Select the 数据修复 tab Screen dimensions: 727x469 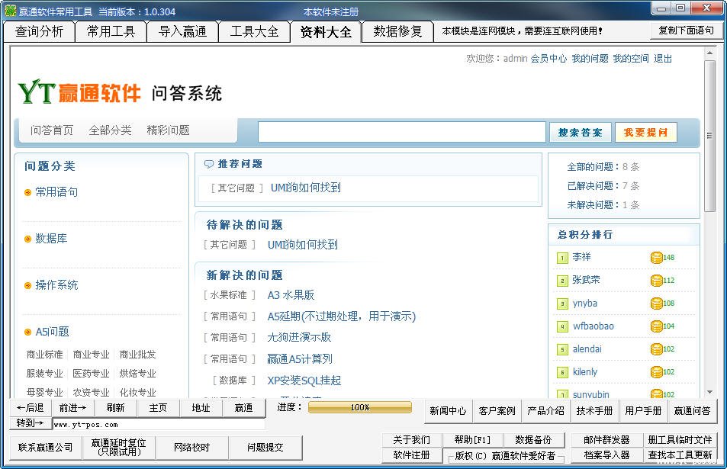pyautogui.click(x=397, y=31)
